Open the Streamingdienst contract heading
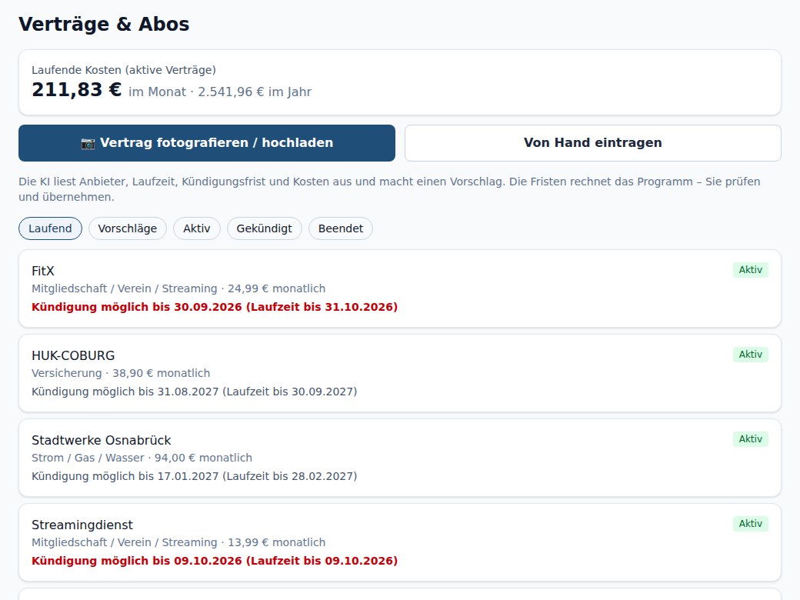 [x=82, y=525]
